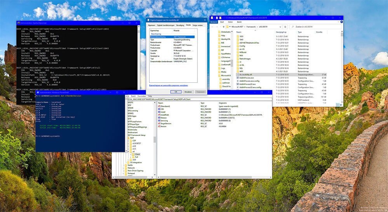
Task: Select the v2.0.50727 registry key
Action: [x=136, y=143]
